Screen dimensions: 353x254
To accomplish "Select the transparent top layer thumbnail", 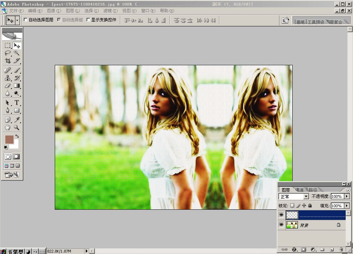I will point(292,215).
